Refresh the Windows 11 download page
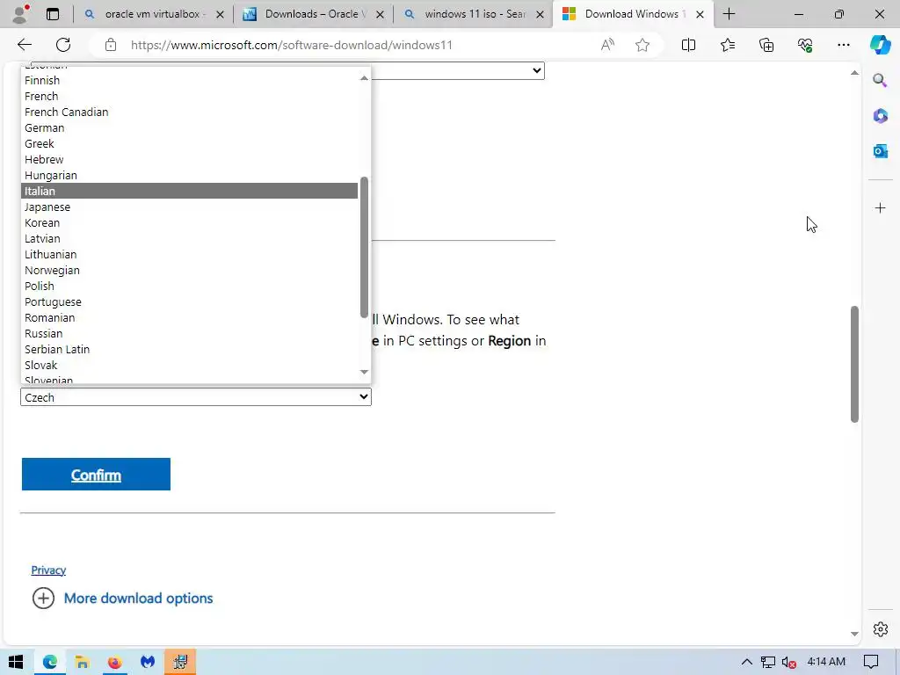The image size is (900, 675). point(63,45)
